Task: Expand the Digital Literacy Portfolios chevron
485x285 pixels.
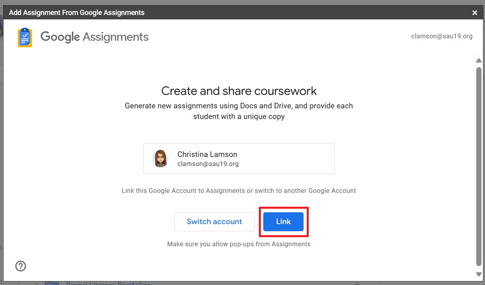Action: 36,283
